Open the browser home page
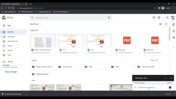The height and width of the screenshot is (99, 176). coord(13,8)
